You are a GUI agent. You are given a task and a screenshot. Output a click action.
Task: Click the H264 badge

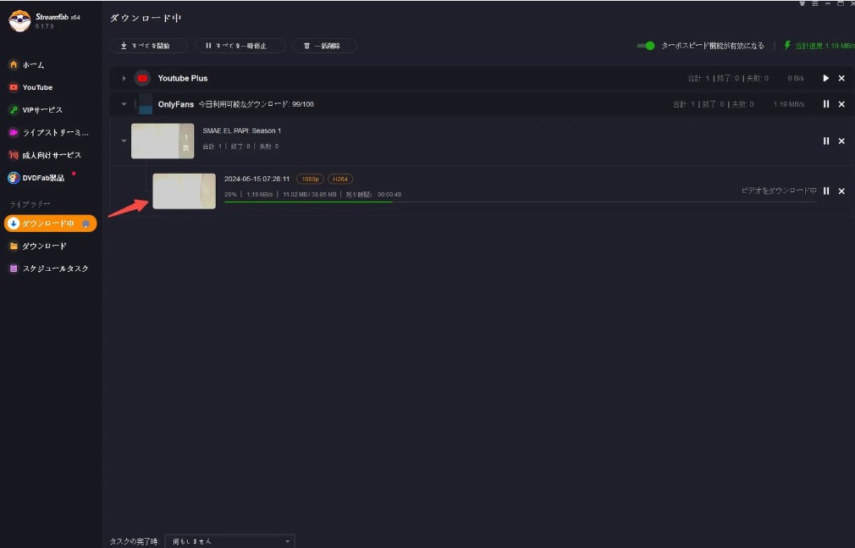(x=340, y=179)
